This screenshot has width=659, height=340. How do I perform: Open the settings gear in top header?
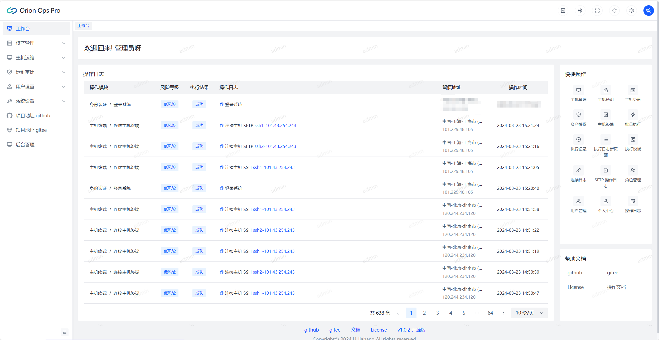tap(632, 11)
